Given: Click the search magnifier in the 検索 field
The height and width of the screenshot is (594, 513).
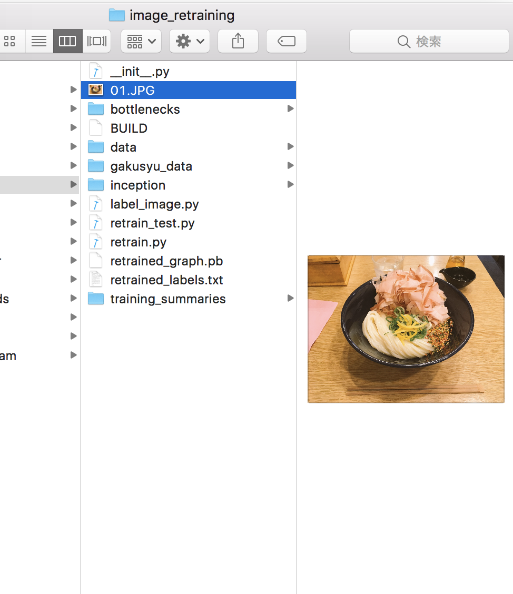Looking at the screenshot, I should coord(403,41).
